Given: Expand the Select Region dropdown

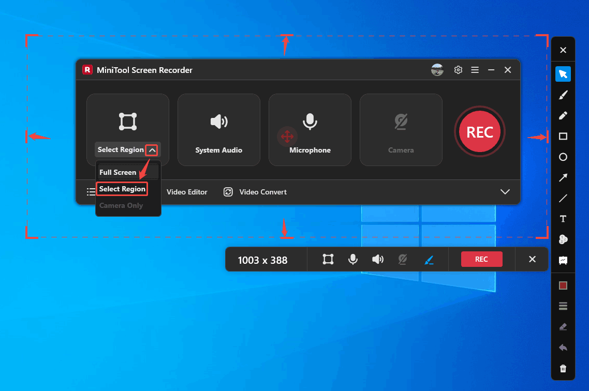Looking at the screenshot, I should pos(152,149).
